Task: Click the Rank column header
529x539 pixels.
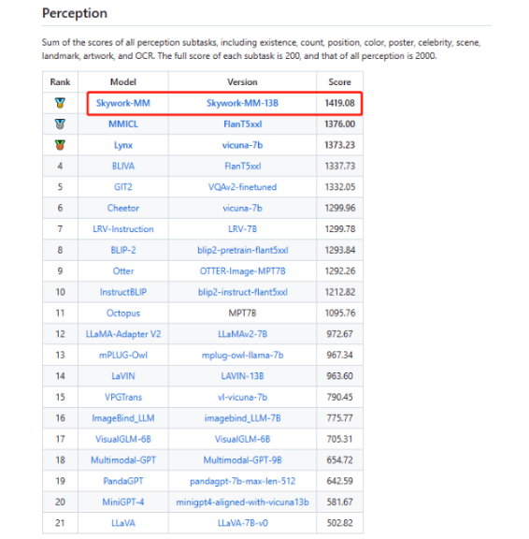Action: click(x=60, y=81)
